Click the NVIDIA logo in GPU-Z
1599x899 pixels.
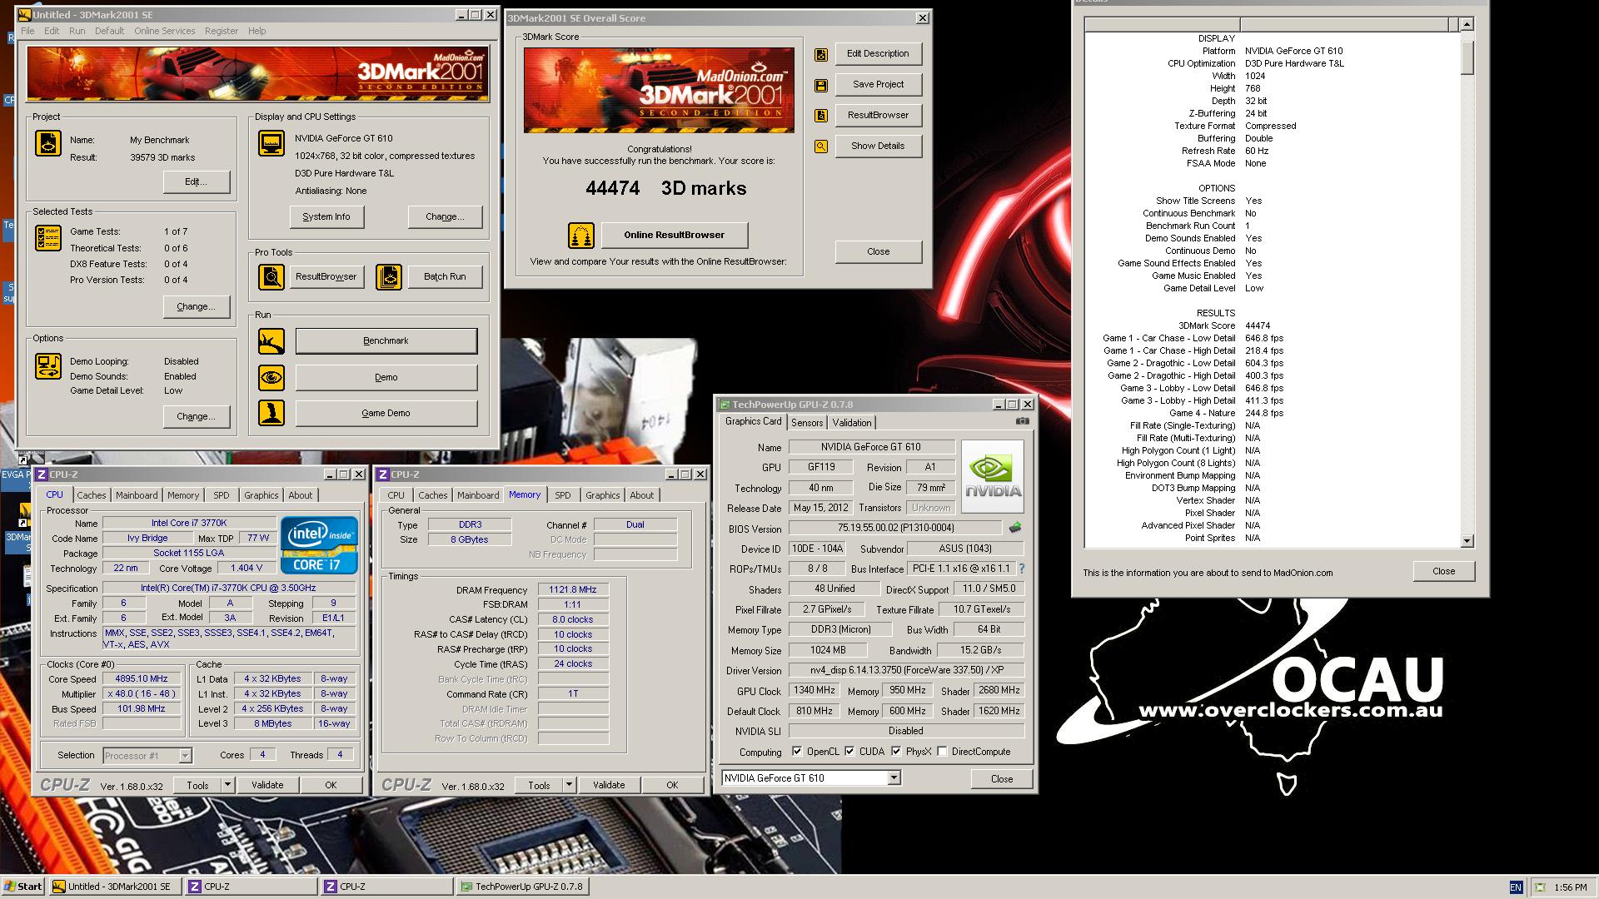[x=992, y=476]
